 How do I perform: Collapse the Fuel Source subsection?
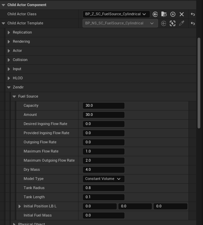(x=14, y=97)
